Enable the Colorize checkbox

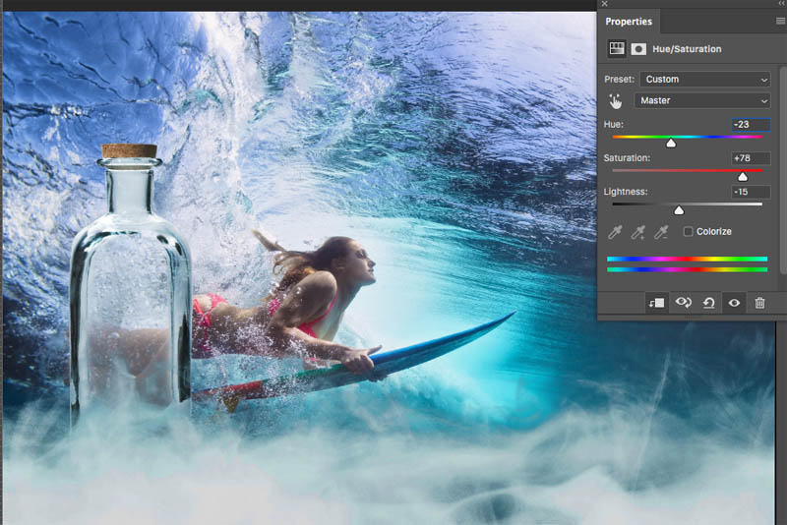[x=688, y=232]
